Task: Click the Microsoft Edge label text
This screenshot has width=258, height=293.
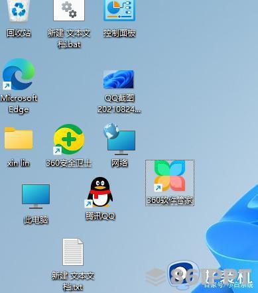Action: (19, 103)
